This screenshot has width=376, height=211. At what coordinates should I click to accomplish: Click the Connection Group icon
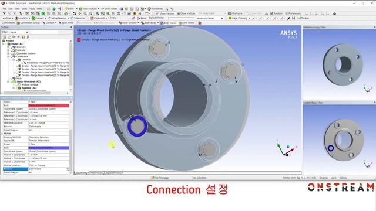[18, 23]
